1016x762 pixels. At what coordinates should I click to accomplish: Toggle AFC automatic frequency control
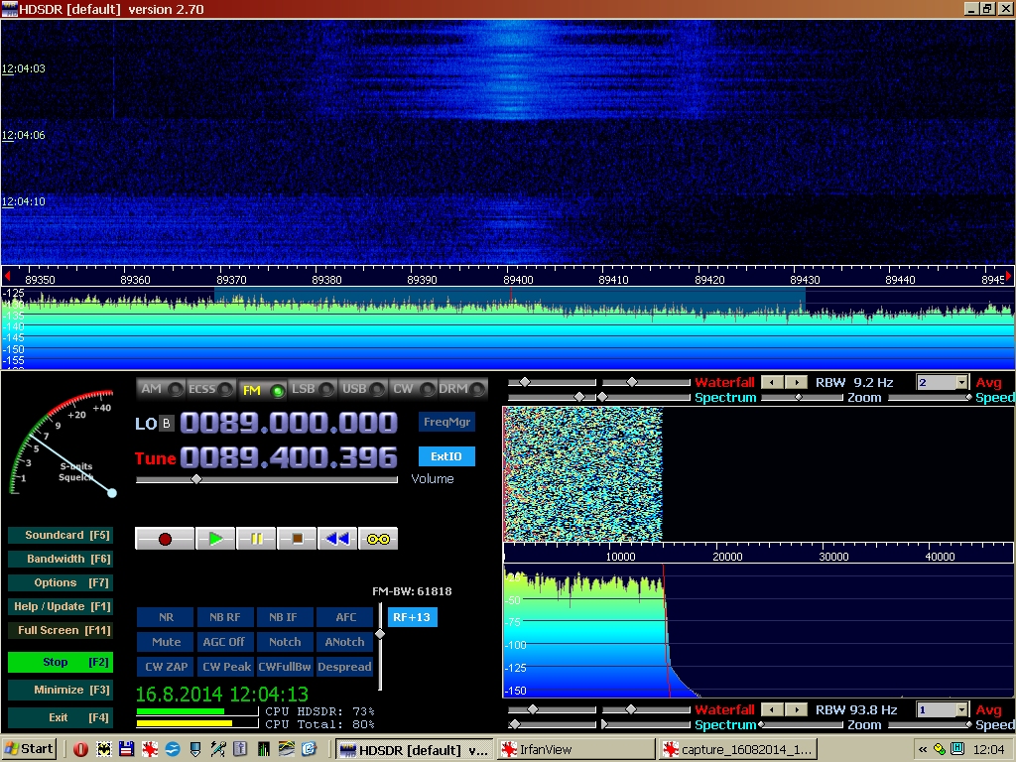345,617
